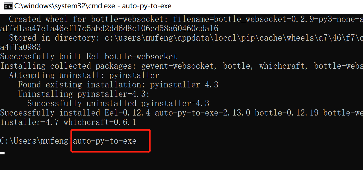This screenshot has width=363, height=170.
Task: Click auto-py-to-exe-2.13.0 in installed packages line
Action: [x=203, y=113]
